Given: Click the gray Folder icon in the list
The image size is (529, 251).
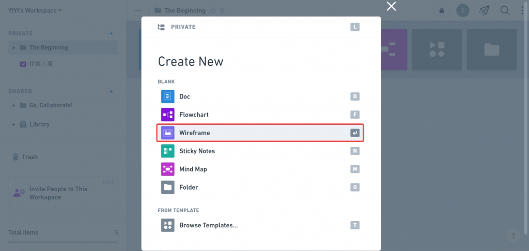Looking at the screenshot, I should point(168,188).
